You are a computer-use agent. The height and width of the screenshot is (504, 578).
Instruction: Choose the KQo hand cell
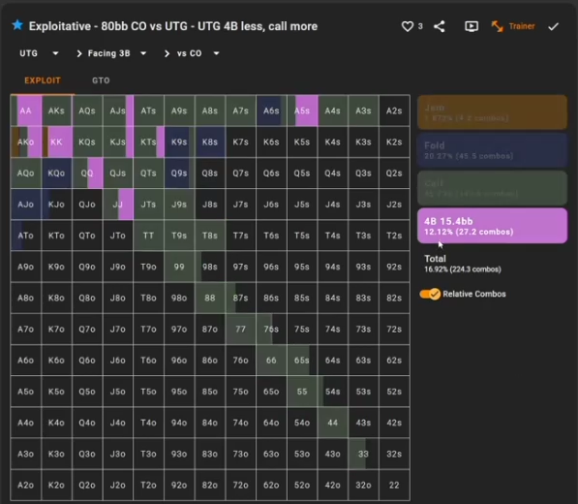click(x=56, y=173)
